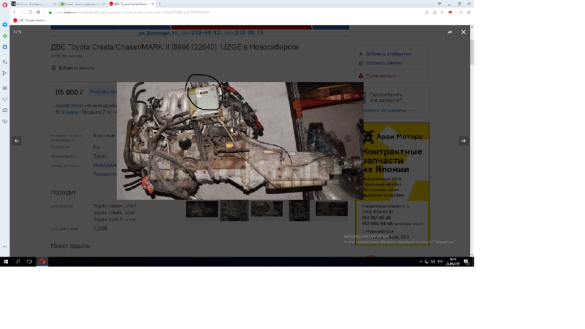Click Добавить в избранное link
The width and height of the screenshot is (585, 329).
[x=388, y=53]
